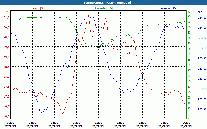Screen dimensions: 207x129
Task: Click the '17,5' temperature axis value
Action: 7,87
